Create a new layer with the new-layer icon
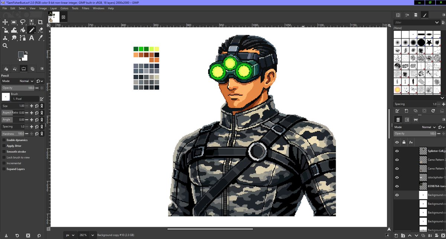The height and width of the screenshot is (239, 446). click(396, 236)
